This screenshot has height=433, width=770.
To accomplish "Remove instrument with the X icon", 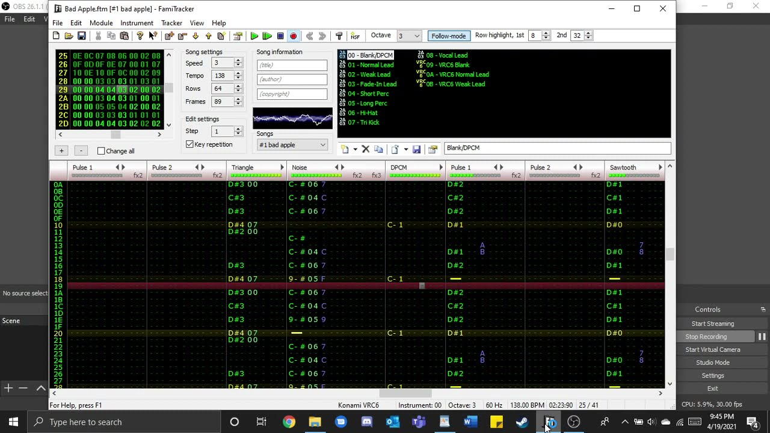I will pos(365,149).
